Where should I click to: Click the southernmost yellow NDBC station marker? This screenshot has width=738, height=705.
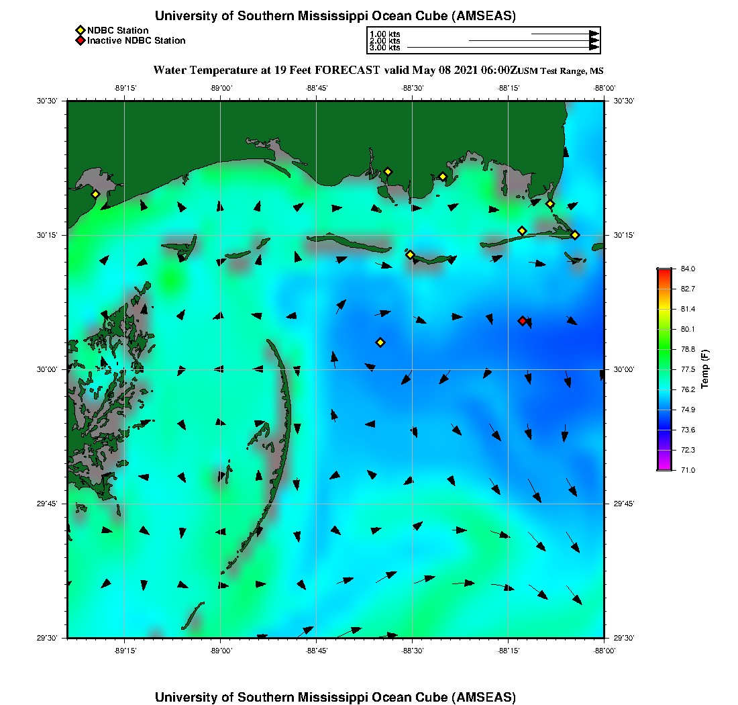[380, 342]
